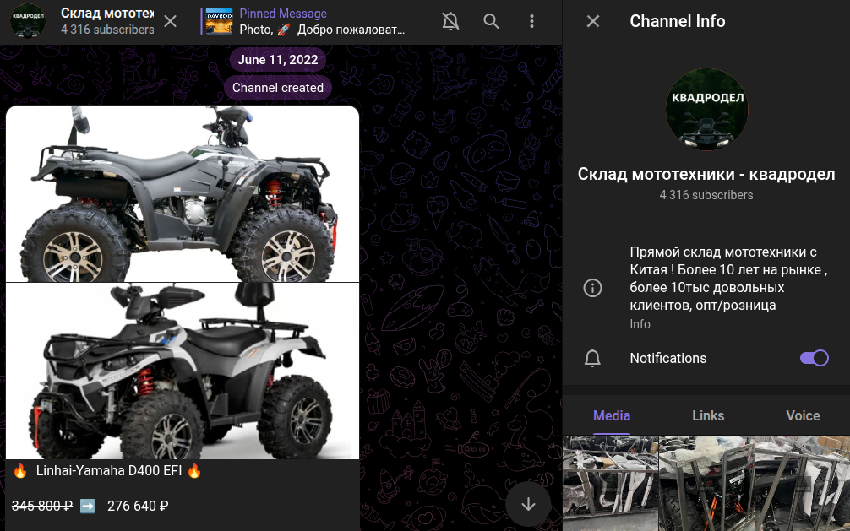Click the Notifications bell icon
The height and width of the screenshot is (531, 850).
click(592, 358)
